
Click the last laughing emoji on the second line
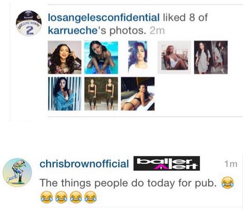coord(91,197)
